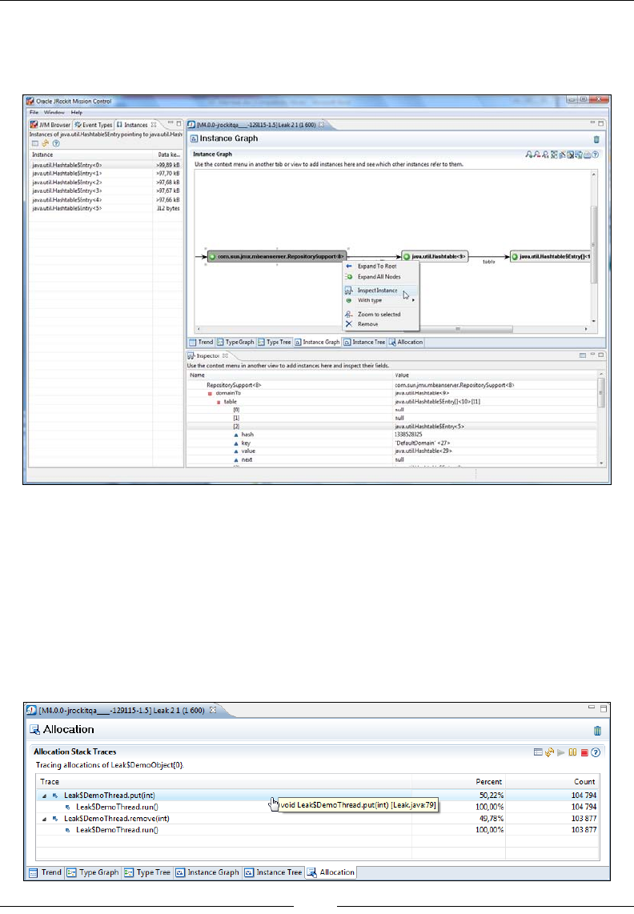Click the pause icon in Allocation Stack Traces

click(572, 752)
